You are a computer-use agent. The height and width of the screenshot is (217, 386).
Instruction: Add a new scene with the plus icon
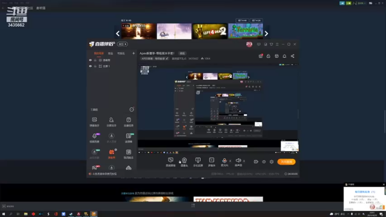134,53
